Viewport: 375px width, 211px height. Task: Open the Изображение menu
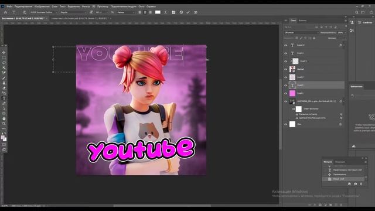(42, 6)
